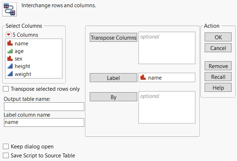Check the Keep dialog open option
The image size is (237, 161).
tap(6, 147)
